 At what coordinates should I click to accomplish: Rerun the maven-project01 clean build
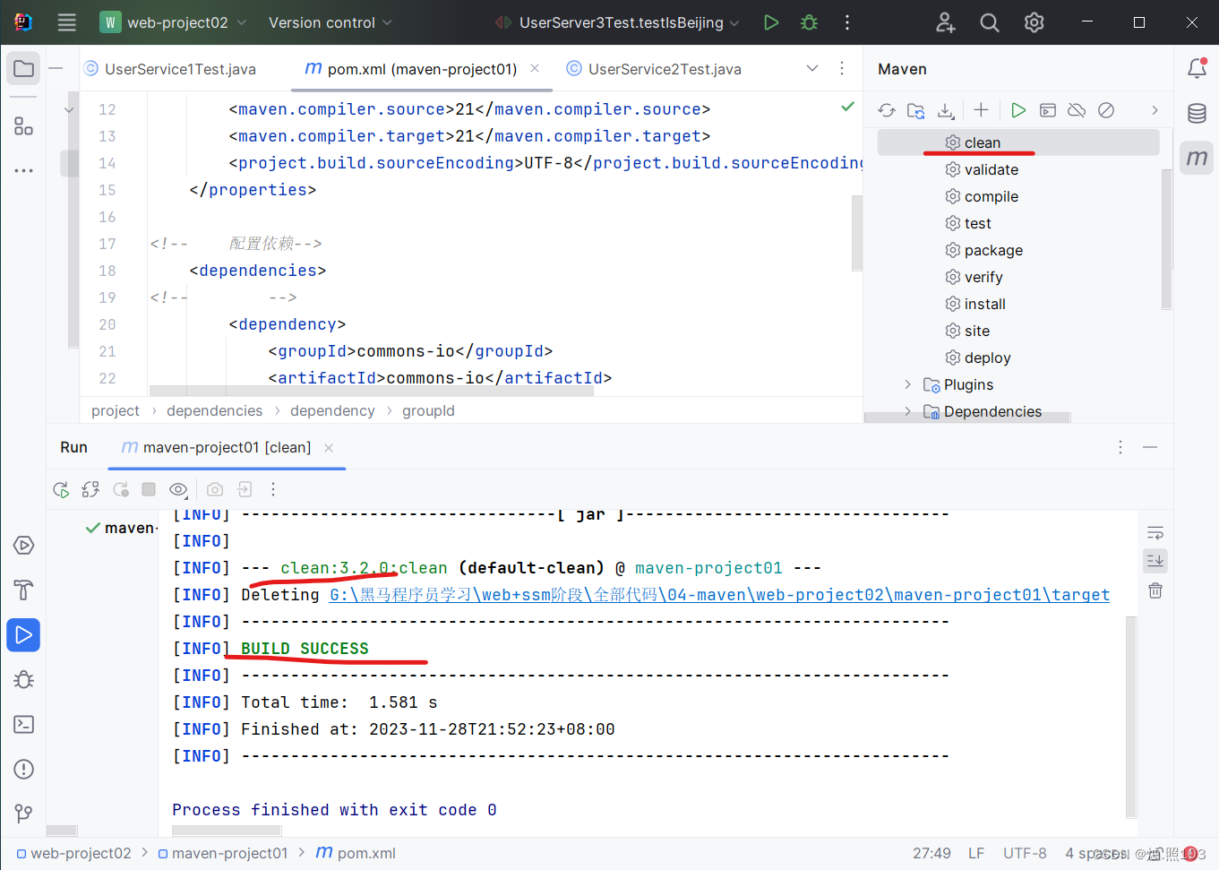pyautogui.click(x=61, y=489)
